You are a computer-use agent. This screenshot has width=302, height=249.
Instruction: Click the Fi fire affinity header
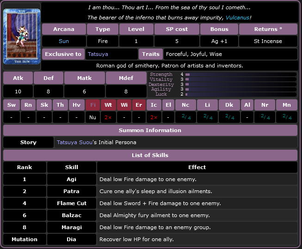click(x=93, y=105)
